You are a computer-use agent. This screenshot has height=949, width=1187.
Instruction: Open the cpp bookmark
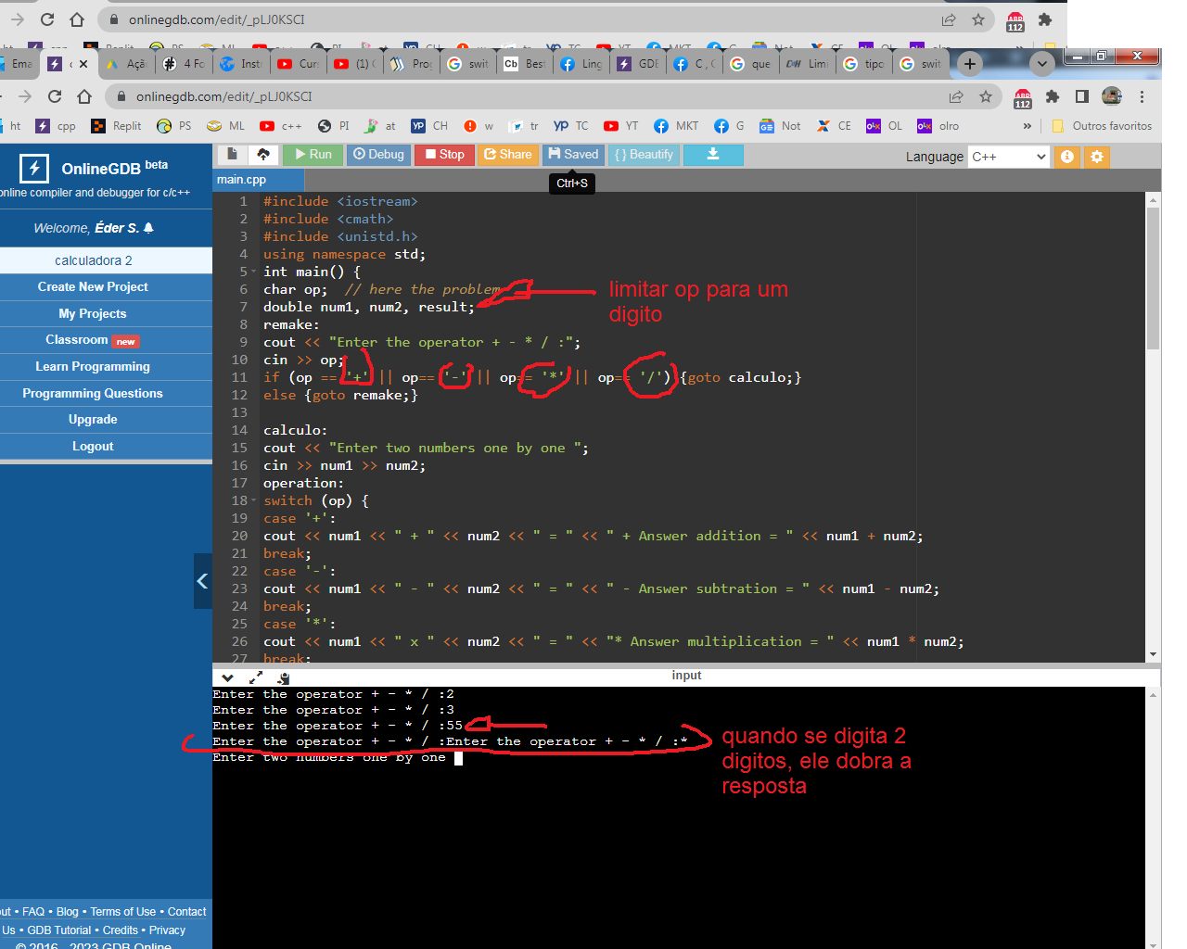coord(56,126)
